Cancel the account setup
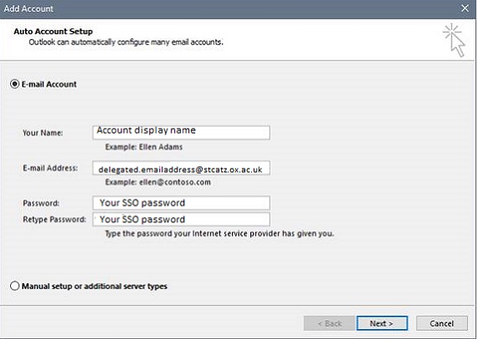This screenshot has height=339, width=478. [442, 323]
